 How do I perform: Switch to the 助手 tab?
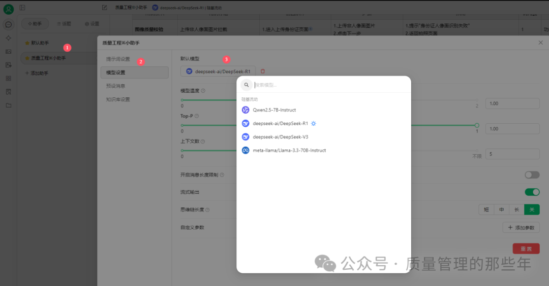[x=35, y=24]
